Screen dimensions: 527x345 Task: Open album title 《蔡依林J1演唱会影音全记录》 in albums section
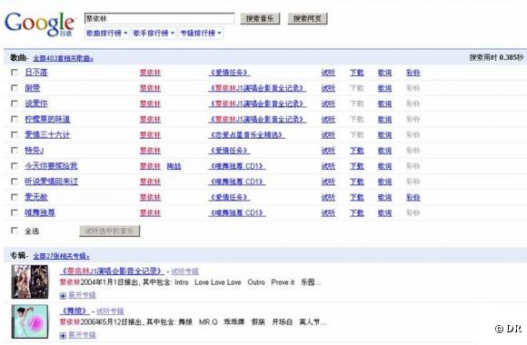coord(112,271)
